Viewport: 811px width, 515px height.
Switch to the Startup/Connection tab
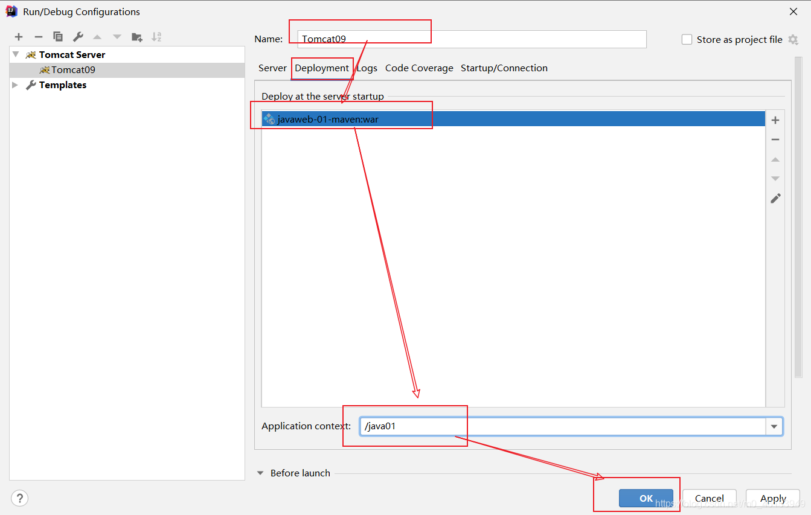click(504, 68)
